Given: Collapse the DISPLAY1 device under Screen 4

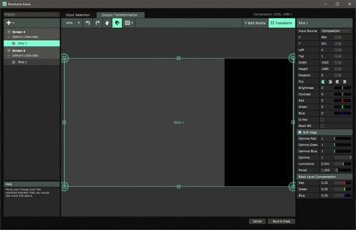Looking at the screenshot, I should (x=9, y=37).
